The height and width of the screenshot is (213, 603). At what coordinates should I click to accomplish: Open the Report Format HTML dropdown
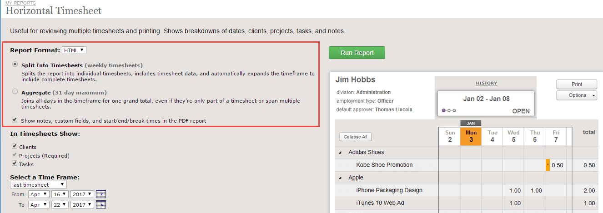pos(74,50)
